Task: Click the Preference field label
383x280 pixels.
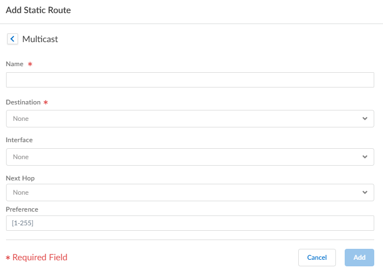Action: point(22,209)
